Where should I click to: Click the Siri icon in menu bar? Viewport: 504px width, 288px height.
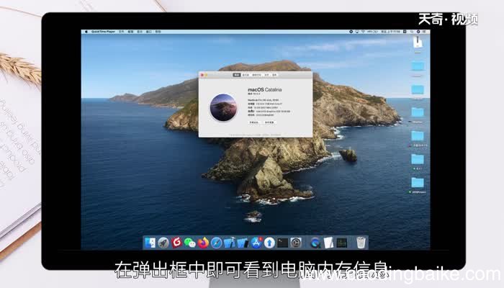point(418,32)
